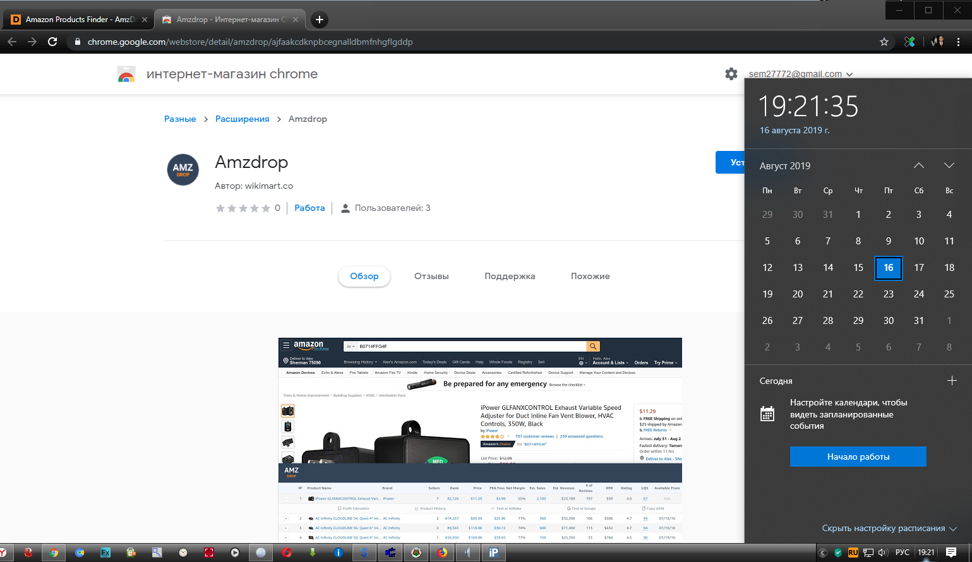Go to previous month with up chevron
Viewport: 972px width, 562px height.
pos(919,165)
